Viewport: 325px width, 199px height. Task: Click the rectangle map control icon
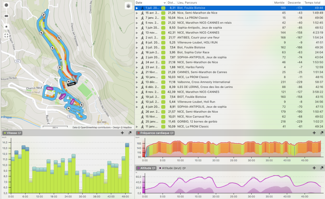[x=6, y=16]
